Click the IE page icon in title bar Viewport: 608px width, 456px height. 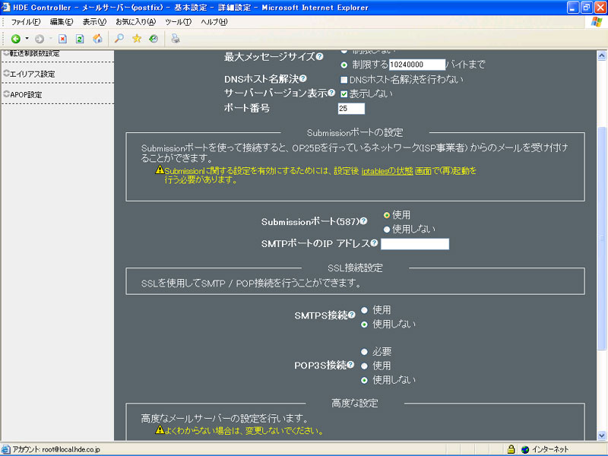pos(6,8)
